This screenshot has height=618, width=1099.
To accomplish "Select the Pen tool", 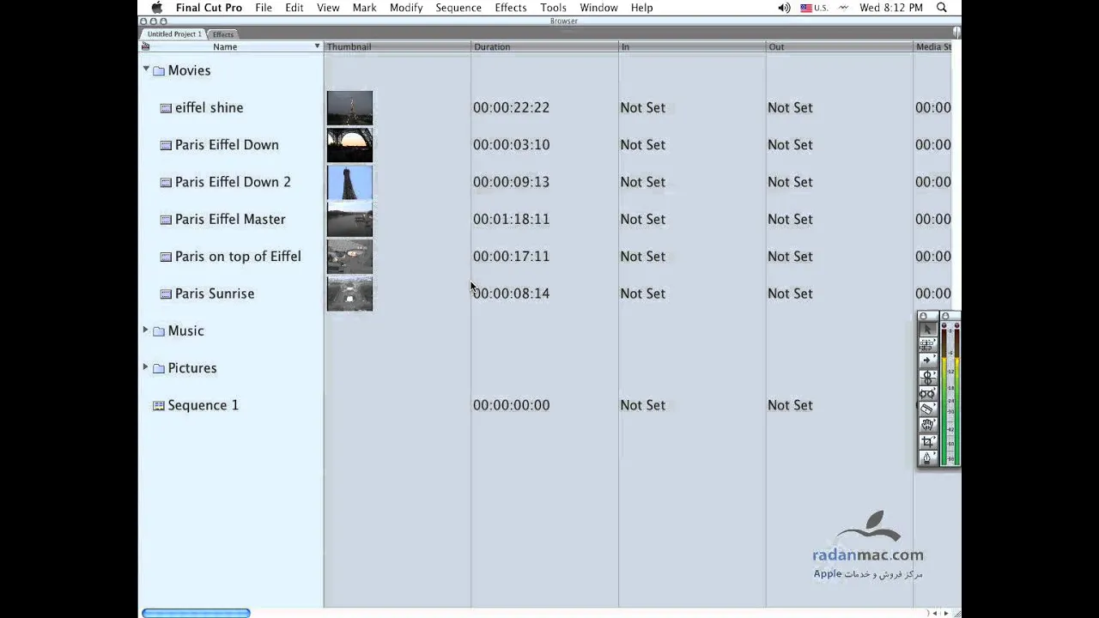I will [928, 457].
